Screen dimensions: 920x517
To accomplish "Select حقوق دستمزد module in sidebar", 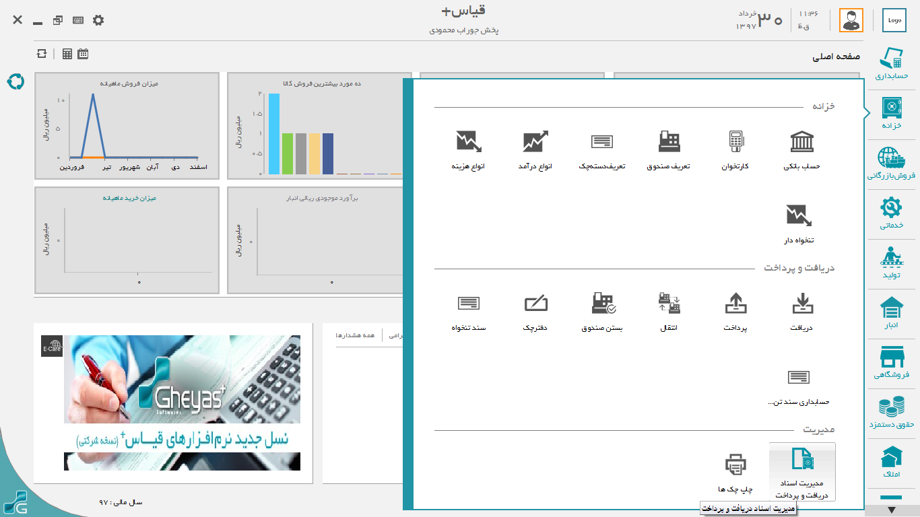I will (892, 413).
